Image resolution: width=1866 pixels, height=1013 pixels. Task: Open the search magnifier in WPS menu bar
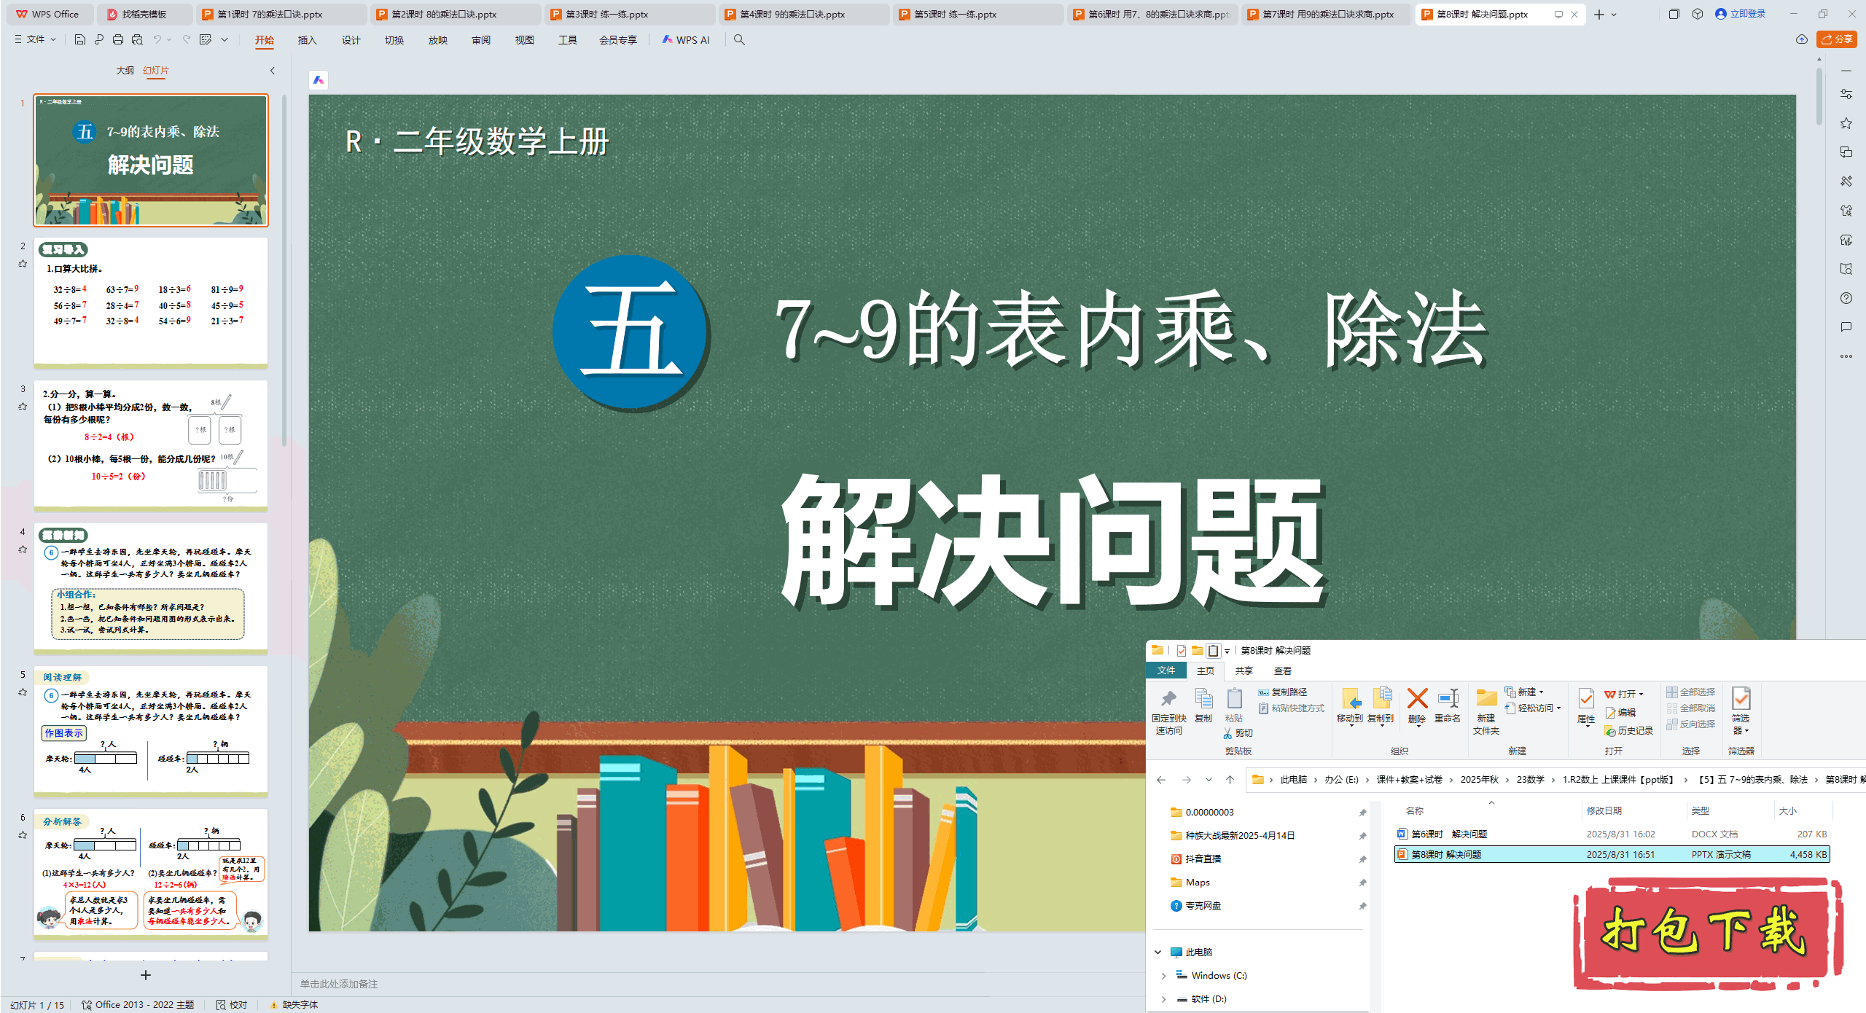point(739,40)
